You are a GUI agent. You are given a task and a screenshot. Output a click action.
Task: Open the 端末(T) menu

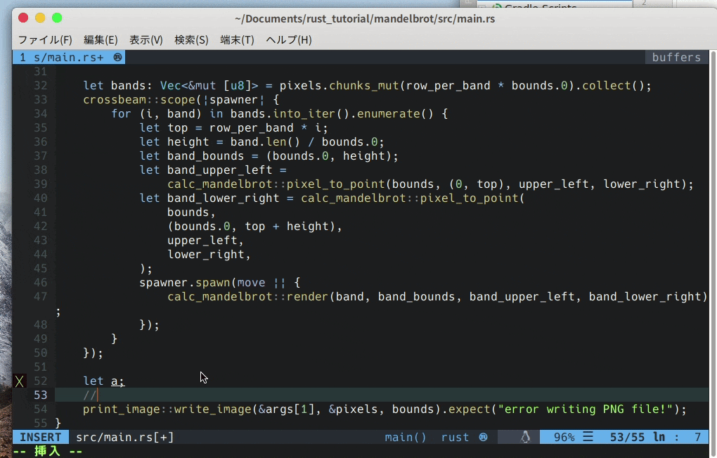pyautogui.click(x=237, y=40)
